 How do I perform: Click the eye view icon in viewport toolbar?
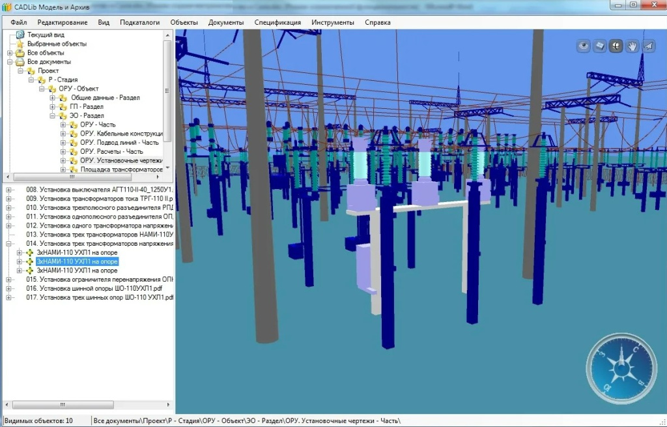[584, 46]
